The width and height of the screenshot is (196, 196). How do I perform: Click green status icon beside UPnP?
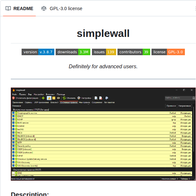(x=16, y=156)
